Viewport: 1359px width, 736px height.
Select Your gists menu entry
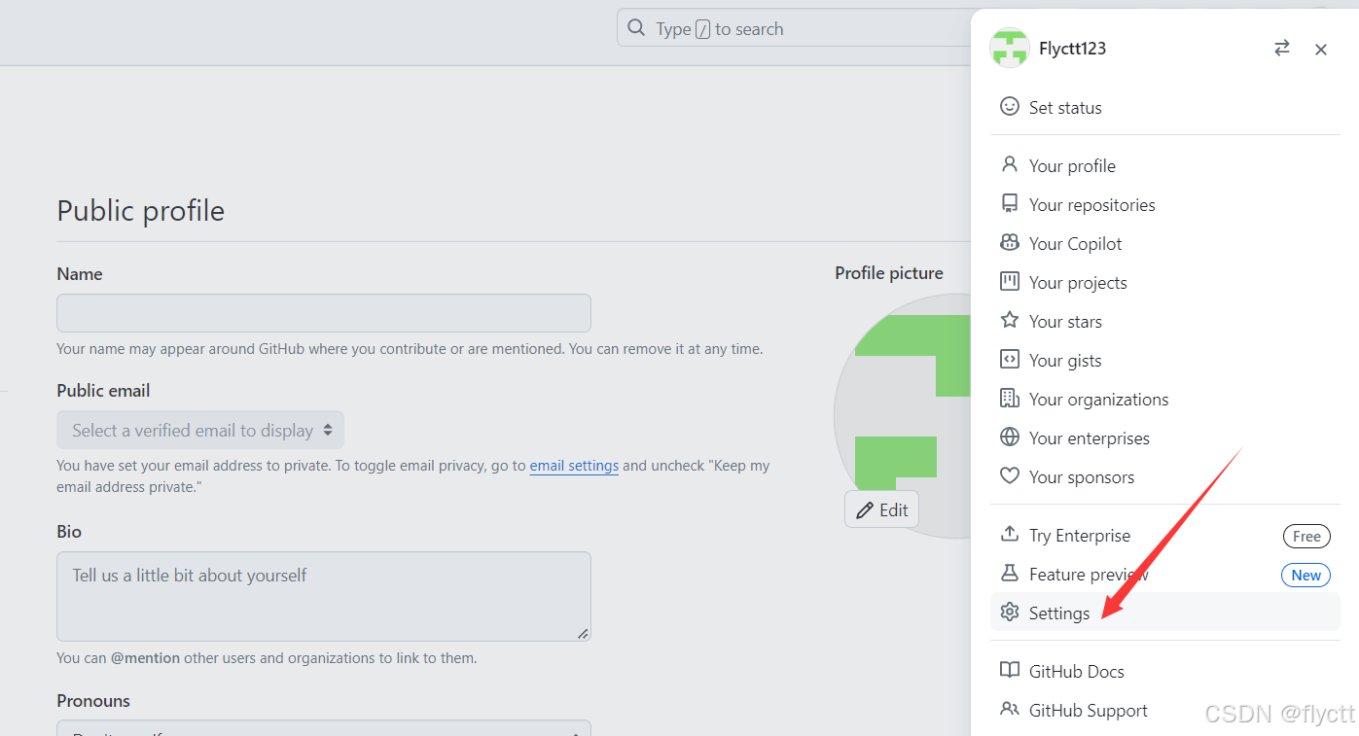coord(1165,360)
